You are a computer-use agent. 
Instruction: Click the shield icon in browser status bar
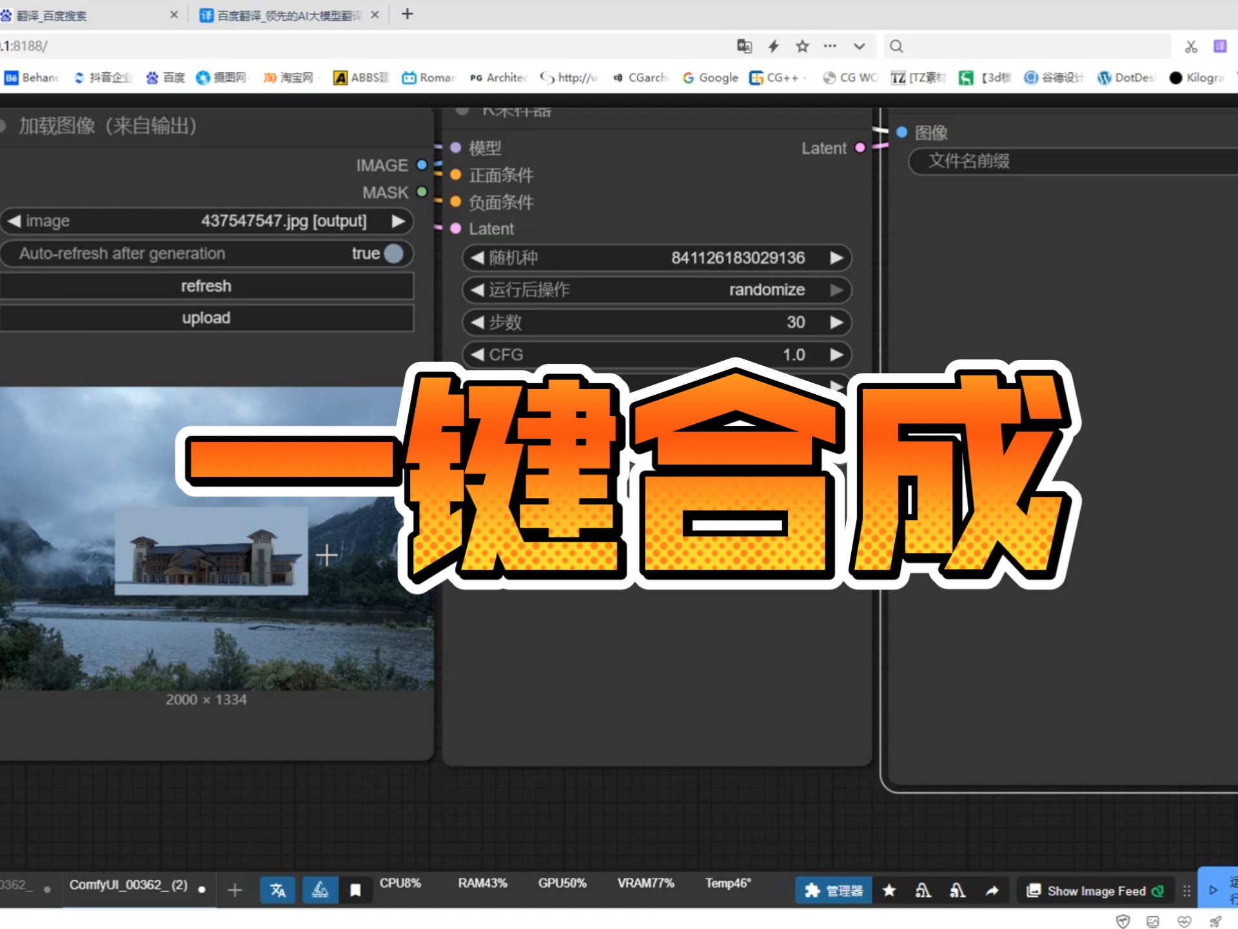coord(1123,921)
